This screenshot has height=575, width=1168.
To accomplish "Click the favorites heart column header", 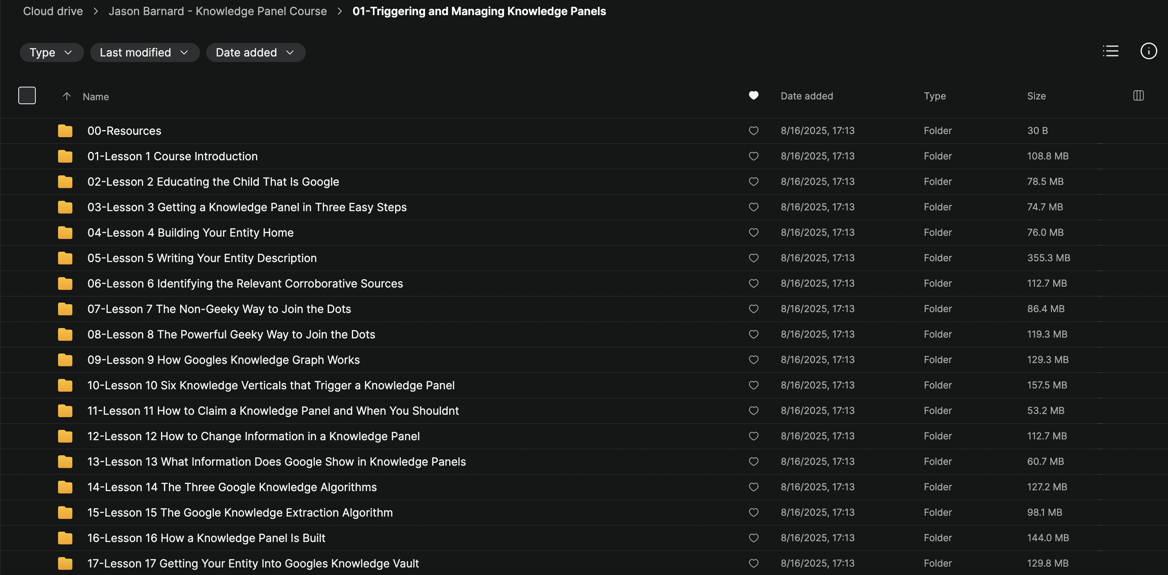I will pyautogui.click(x=753, y=96).
